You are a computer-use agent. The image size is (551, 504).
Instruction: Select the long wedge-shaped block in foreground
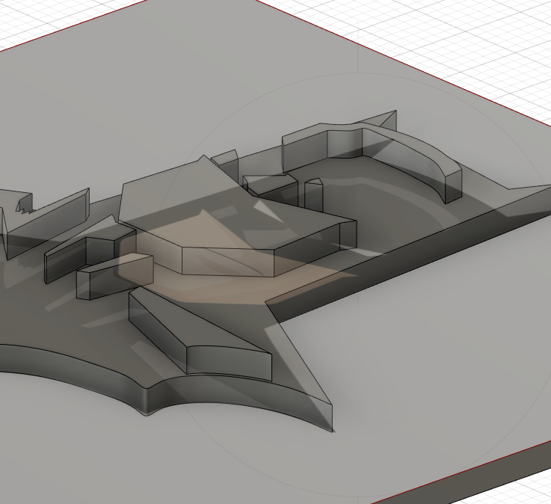click(200, 334)
